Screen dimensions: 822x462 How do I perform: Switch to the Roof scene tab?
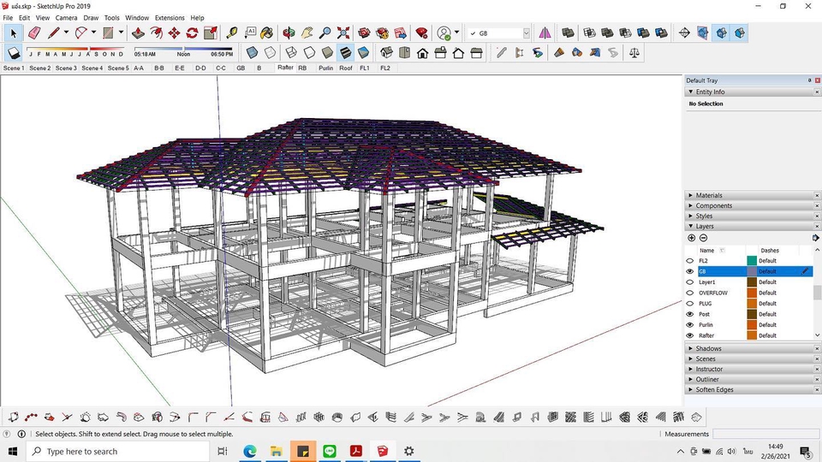point(345,68)
